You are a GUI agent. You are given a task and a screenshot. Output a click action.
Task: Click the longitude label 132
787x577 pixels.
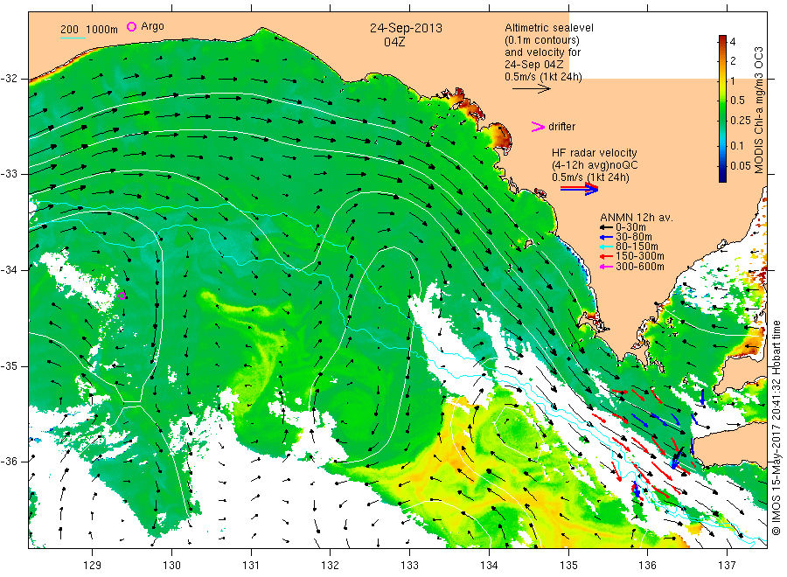tap(331, 566)
